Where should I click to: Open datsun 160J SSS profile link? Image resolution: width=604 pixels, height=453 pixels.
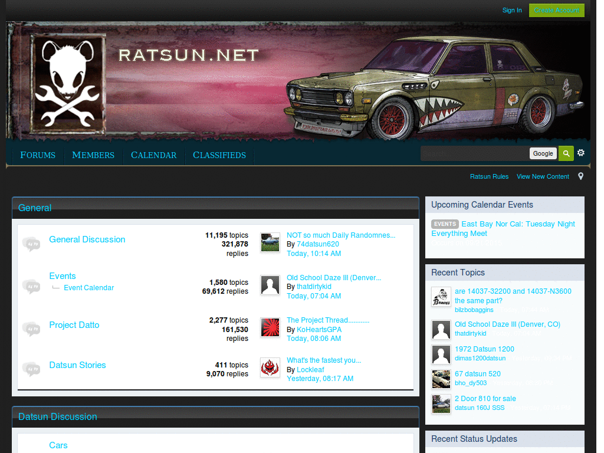[x=480, y=408]
